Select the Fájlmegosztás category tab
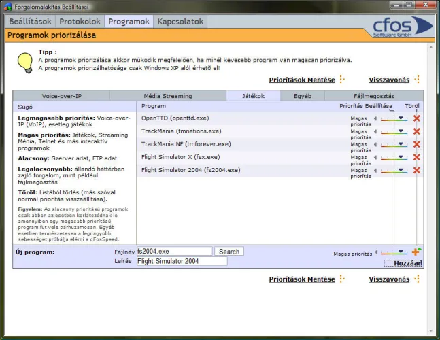440x340 pixels. click(x=373, y=96)
